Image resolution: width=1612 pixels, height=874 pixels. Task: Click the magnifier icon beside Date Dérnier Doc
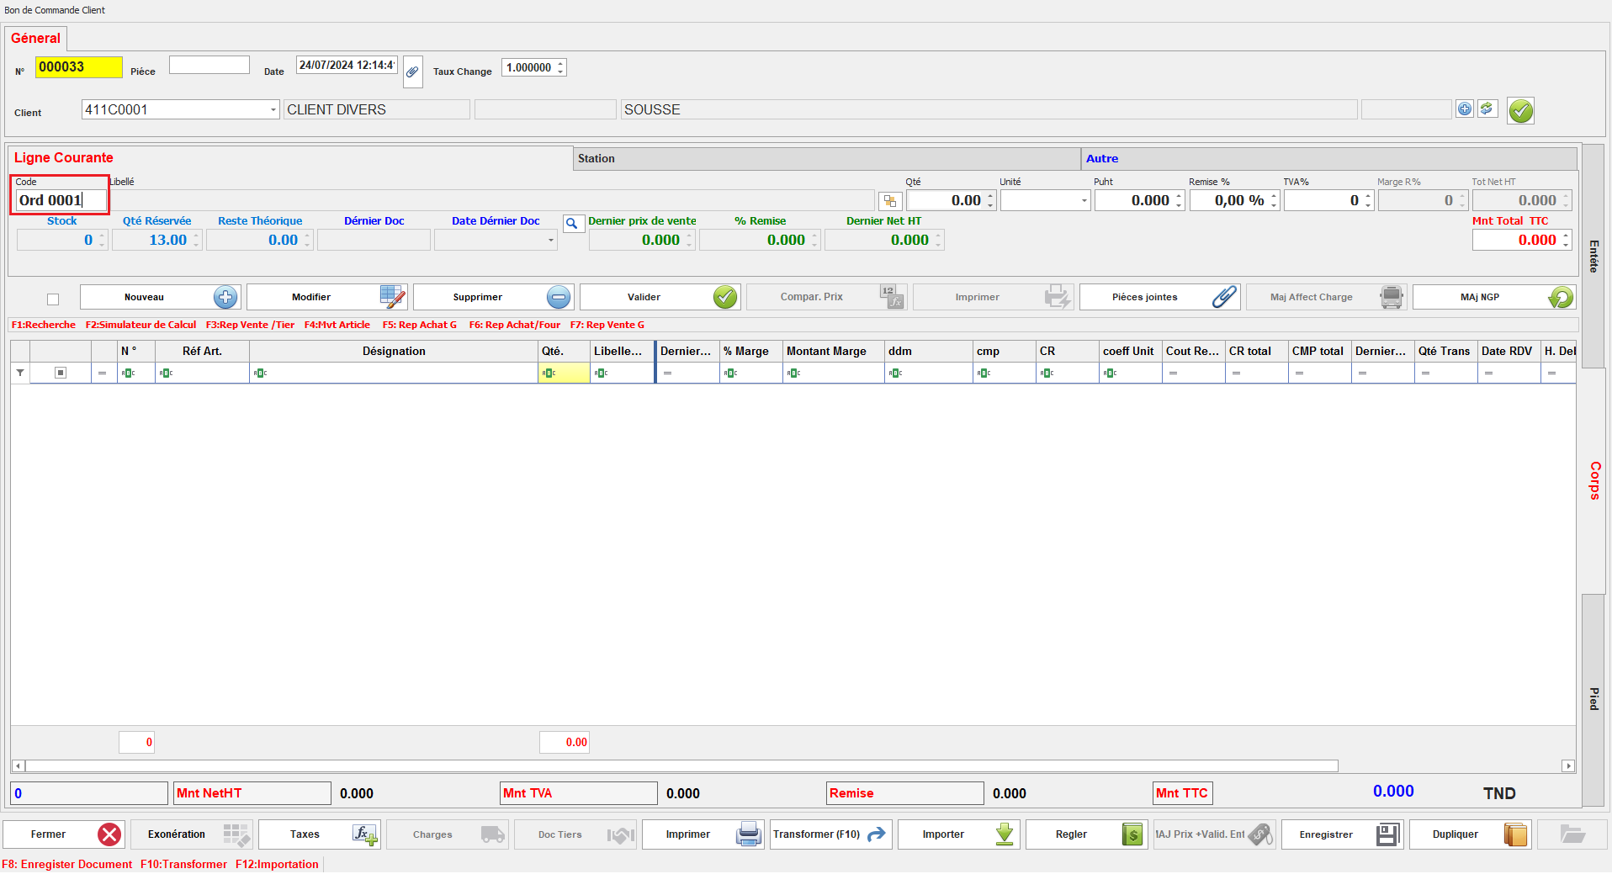pos(573,223)
